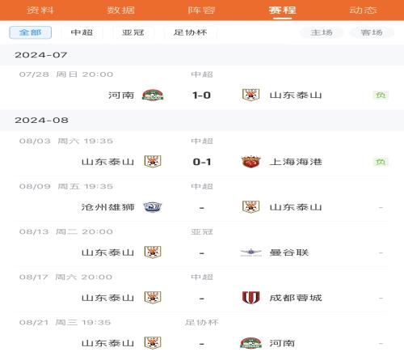Click Shandong Taishan logo in 07/28 match
This screenshot has height=356, width=404.
(x=250, y=95)
